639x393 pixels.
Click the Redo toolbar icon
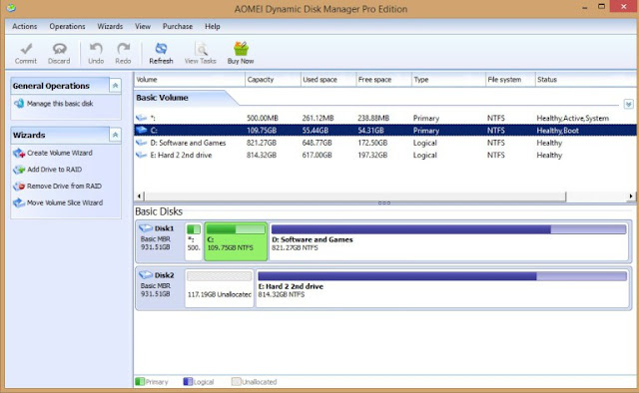(x=123, y=49)
